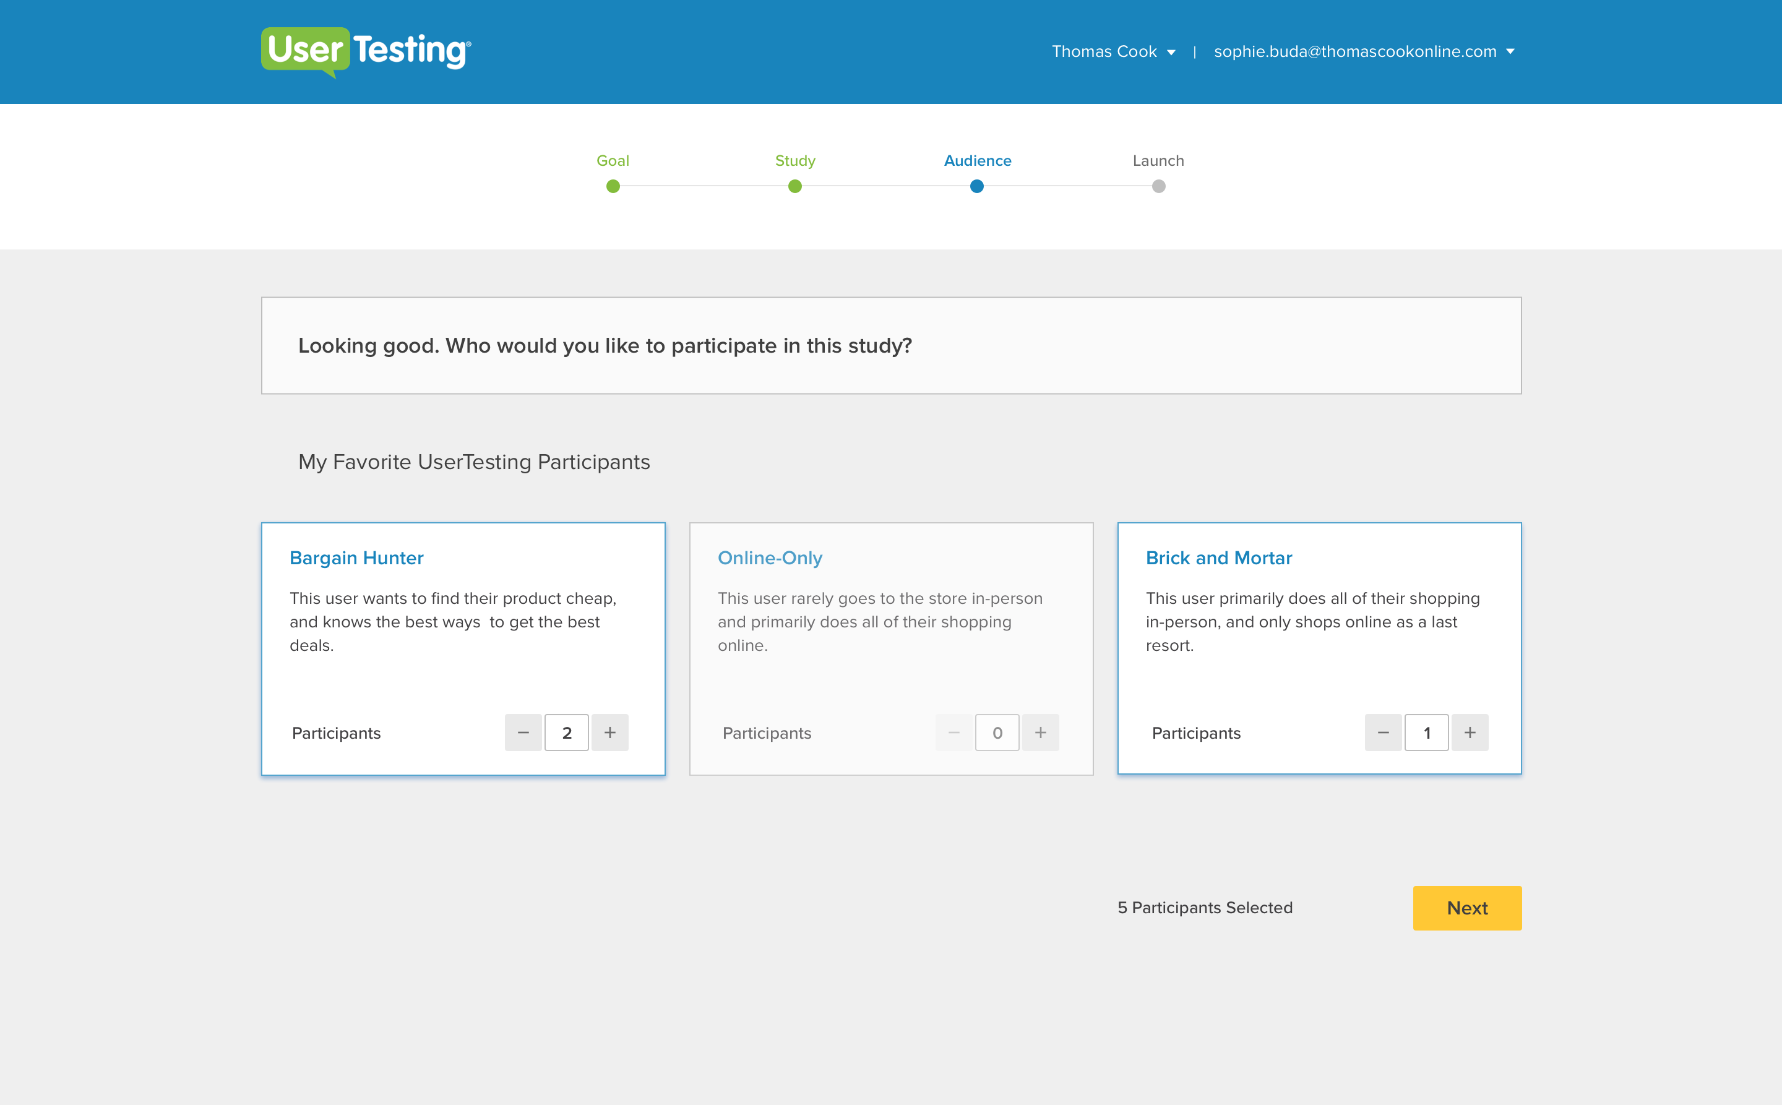This screenshot has height=1105, width=1782.
Task: Open the Bargain Hunter title link
Action: point(356,557)
